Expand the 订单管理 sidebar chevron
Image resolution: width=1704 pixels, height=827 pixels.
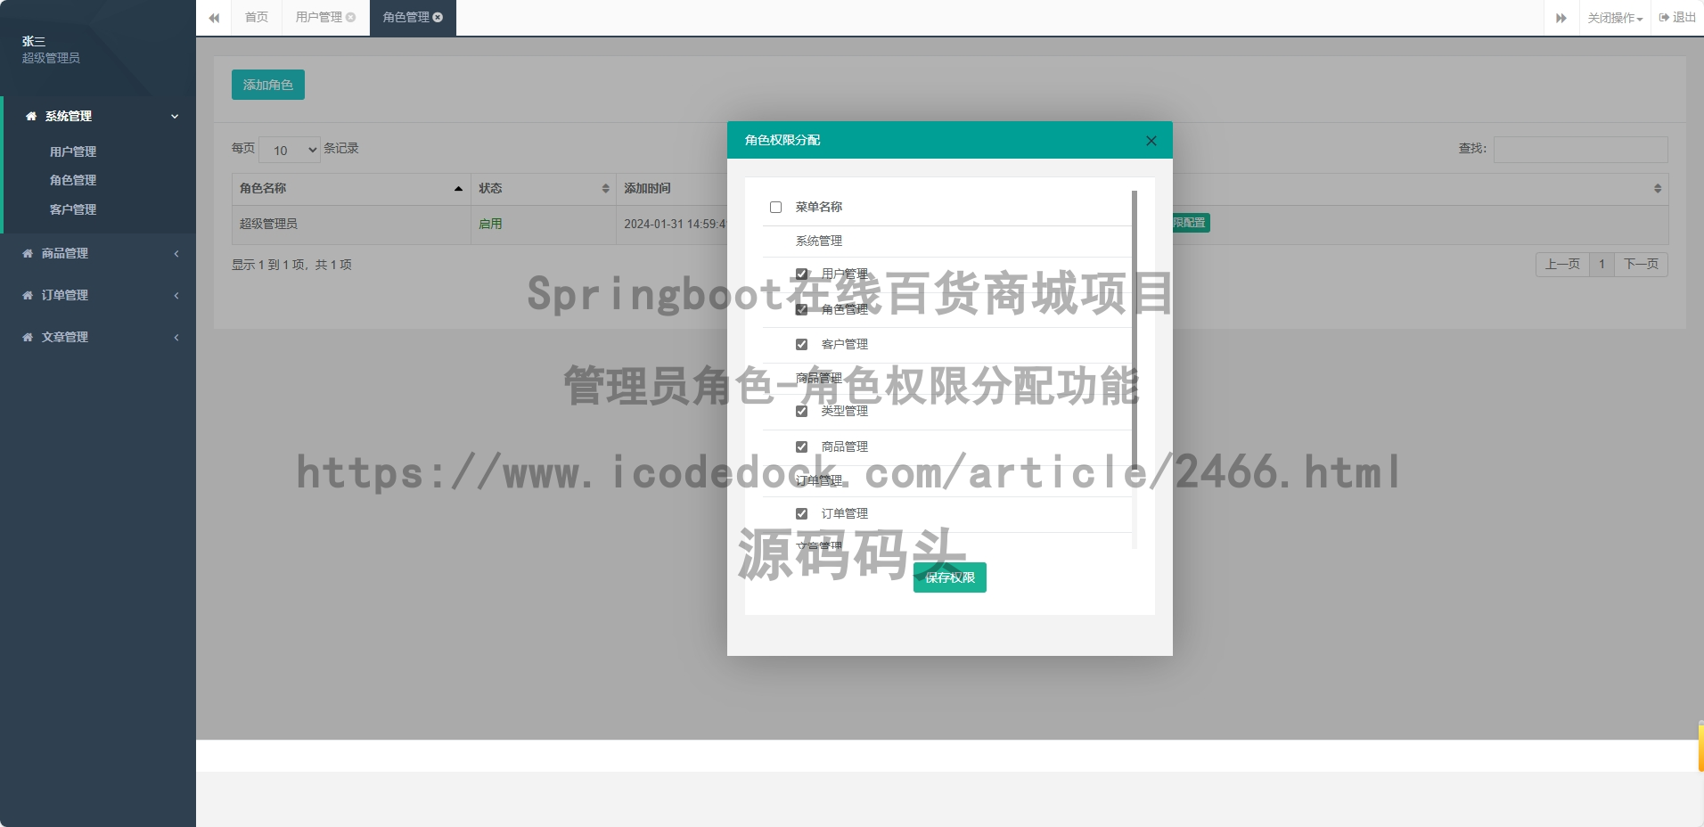pos(176,295)
